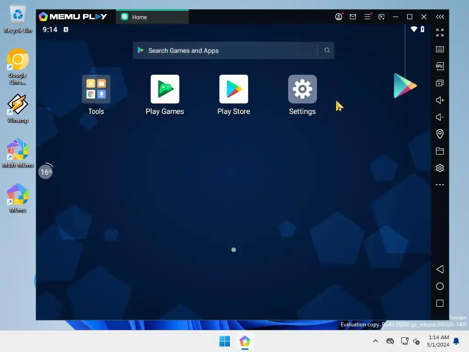The height and width of the screenshot is (352, 469).
Task: Click the magnifier search button
Action: [327, 50]
